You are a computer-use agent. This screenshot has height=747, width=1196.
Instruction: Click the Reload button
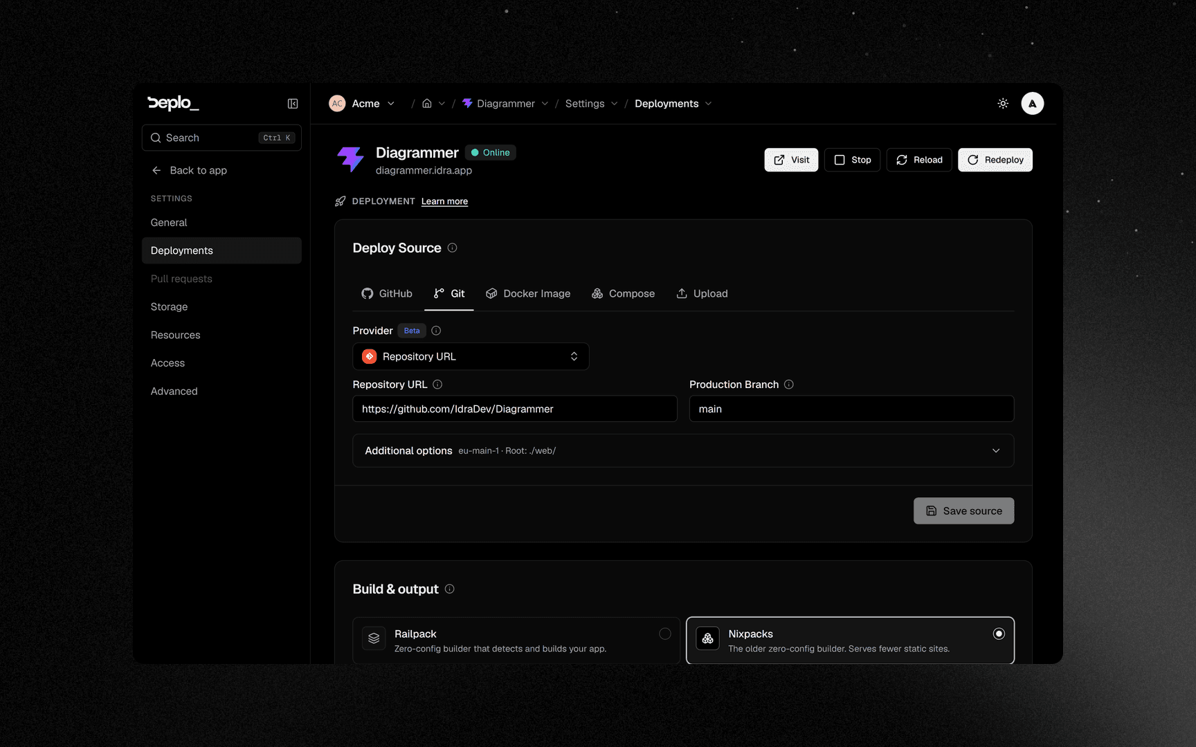click(919, 160)
